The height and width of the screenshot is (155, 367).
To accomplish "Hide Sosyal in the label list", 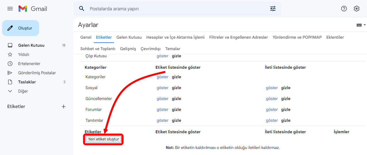I will point(176,88).
